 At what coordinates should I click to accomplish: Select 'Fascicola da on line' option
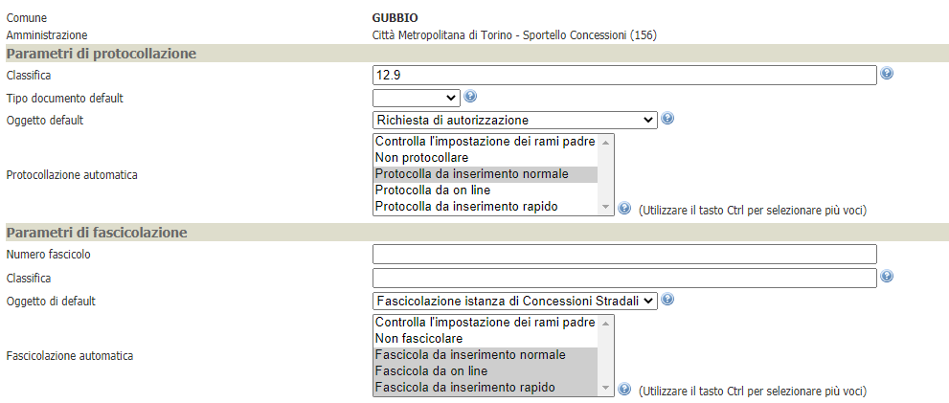click(431, 370)
